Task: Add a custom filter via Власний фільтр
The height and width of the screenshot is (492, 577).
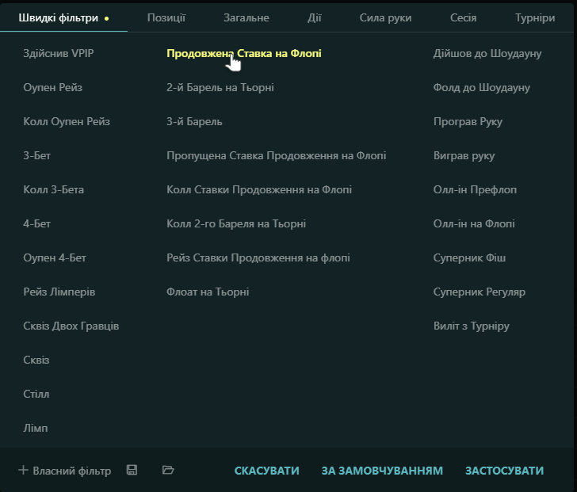Action: tap(65, 471)
